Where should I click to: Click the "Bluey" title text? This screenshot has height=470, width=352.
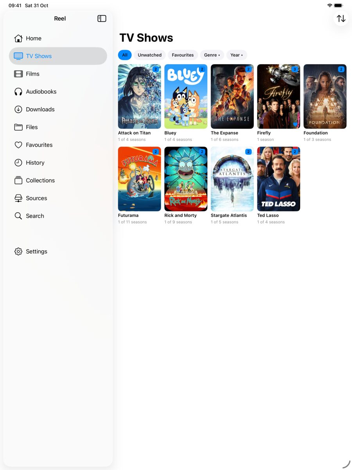click(x=170, y=133)
